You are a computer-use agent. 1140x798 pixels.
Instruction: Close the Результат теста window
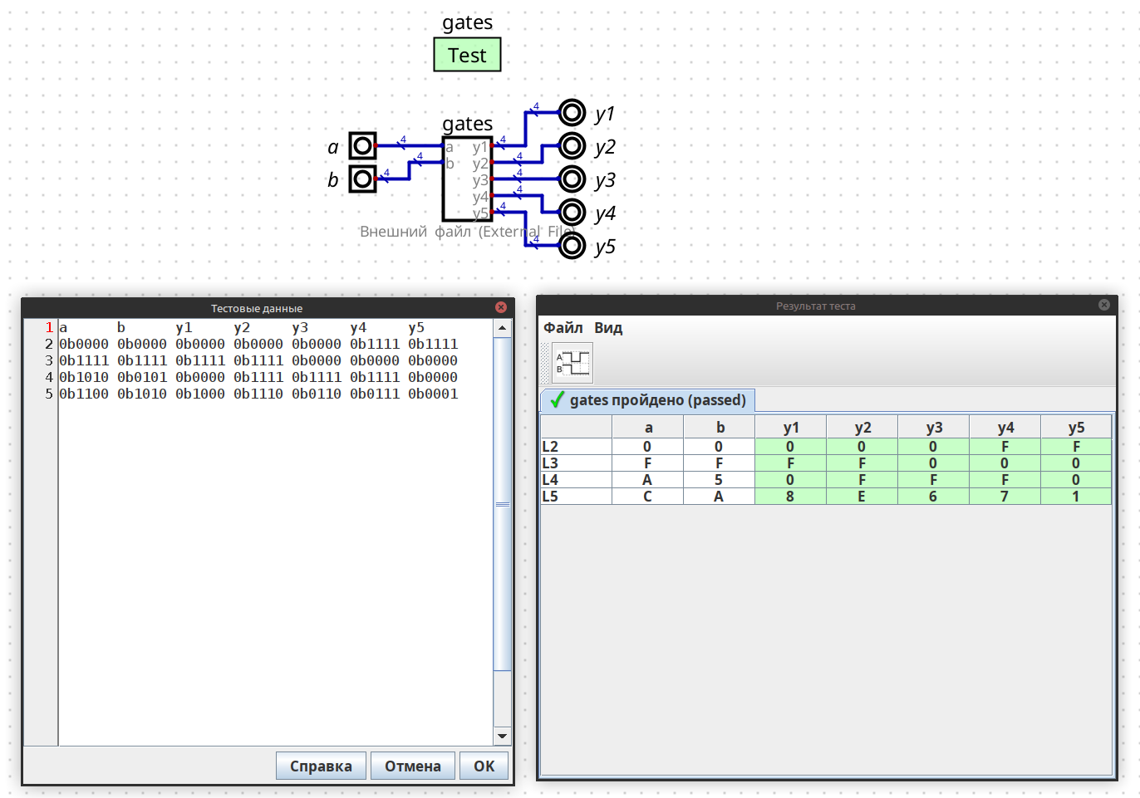[x=1104, y=305]
